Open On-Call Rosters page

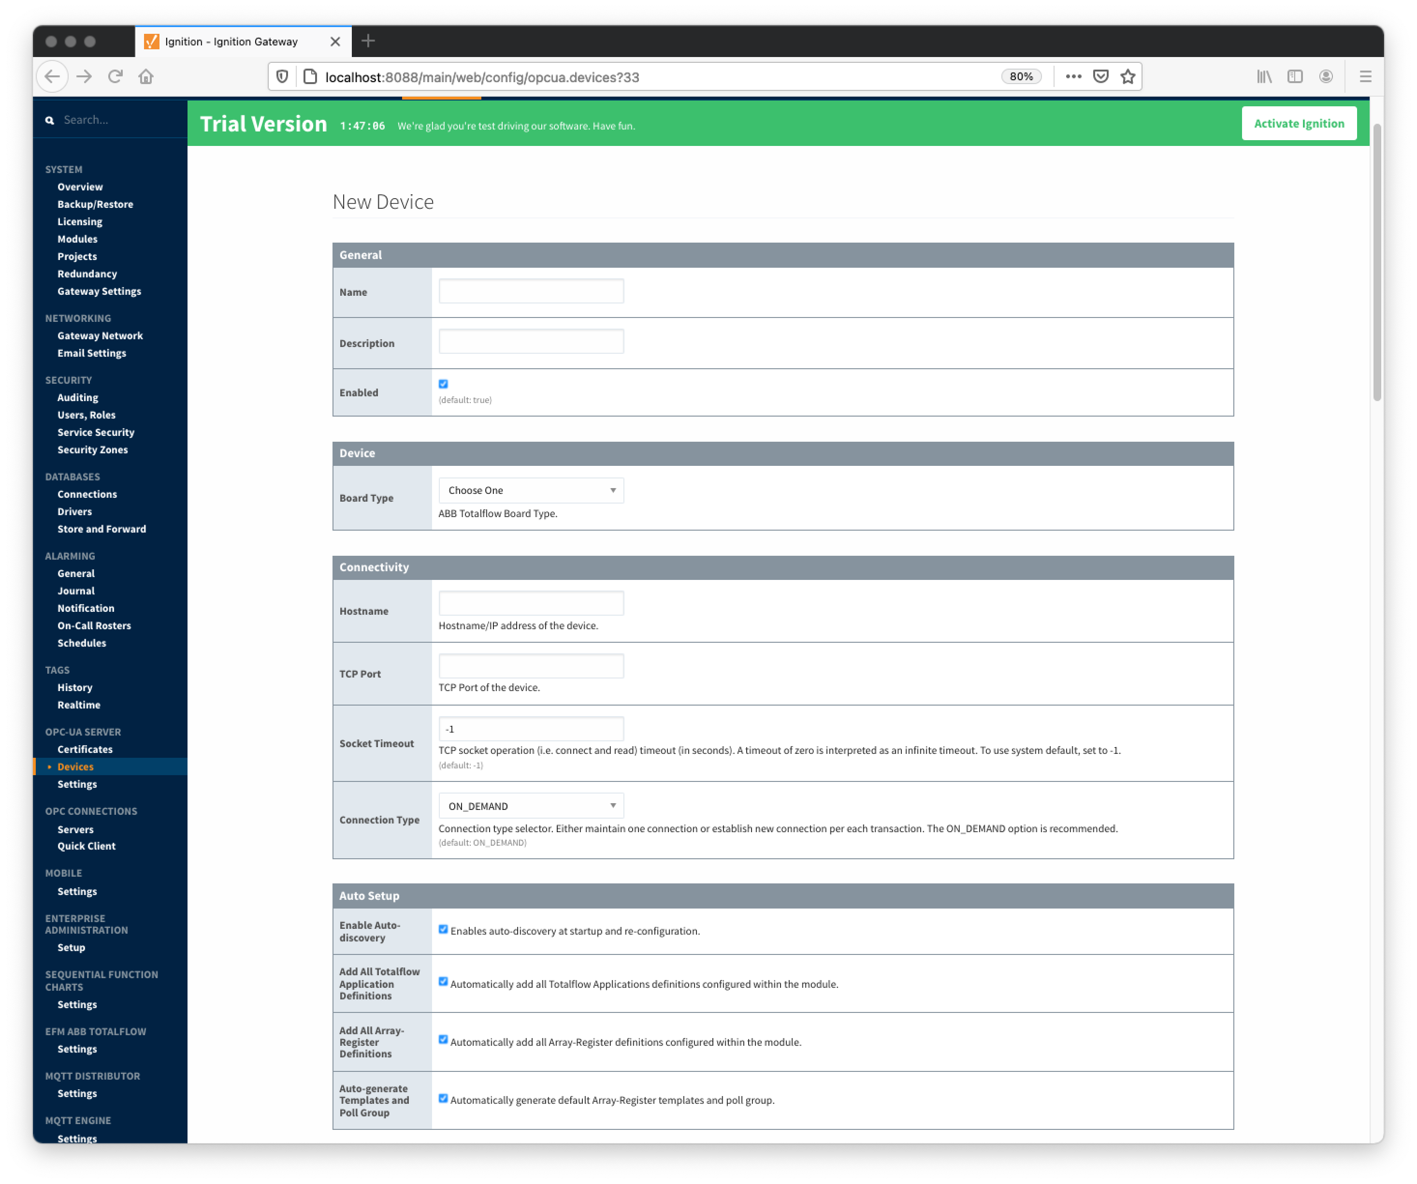pos(94,626)
